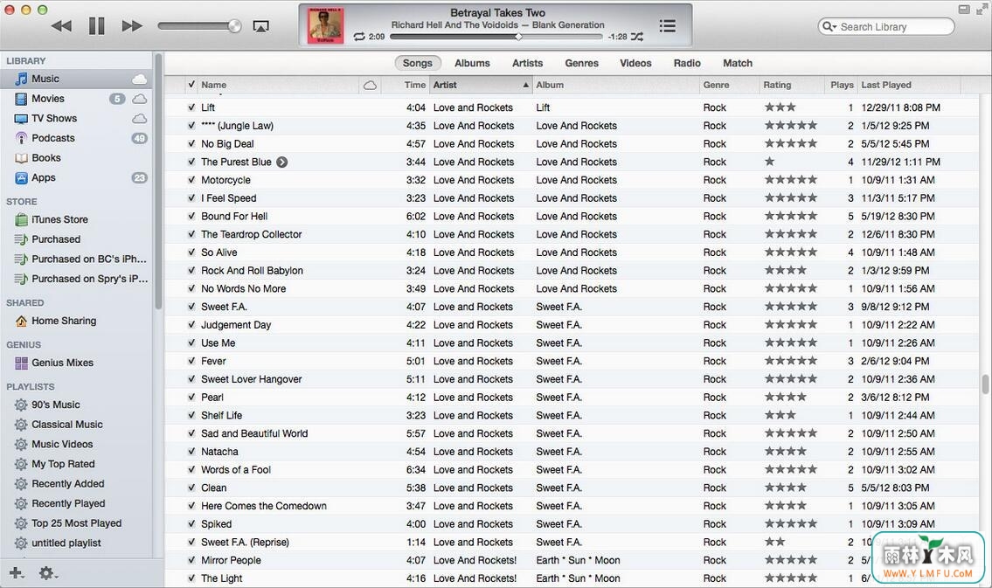The width and height of the screenshot is (992, 588).
Task: Click the Top 25 Most Played gear icon
Action: pos(21,523)
